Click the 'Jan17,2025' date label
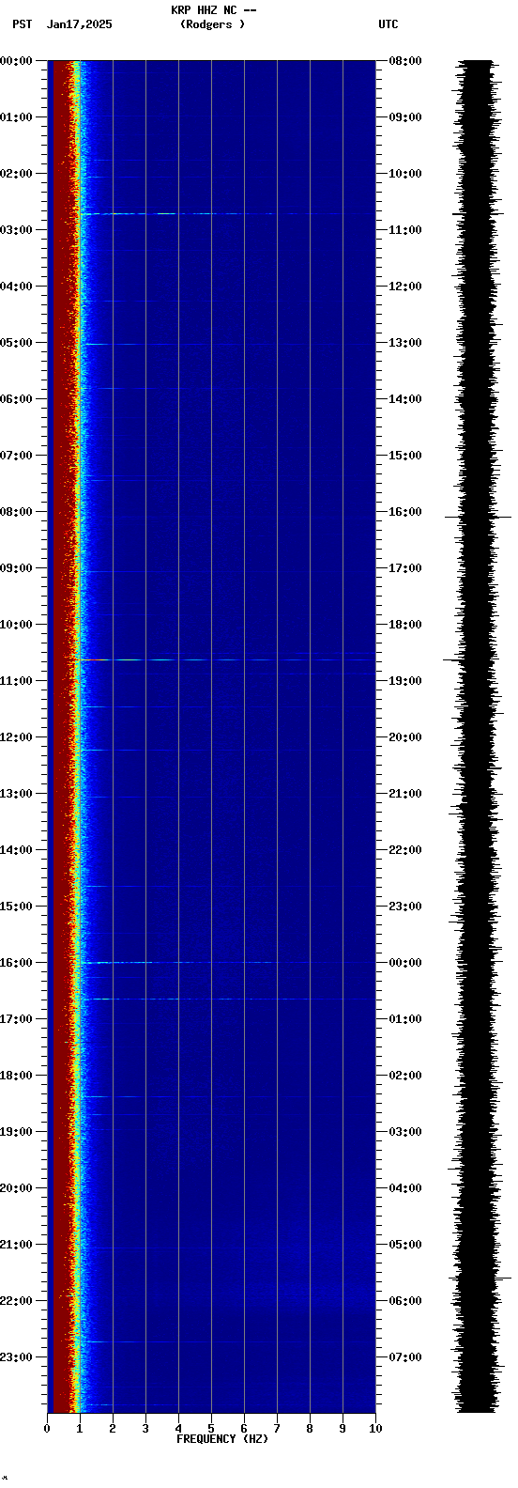 (x=80, y=24)
